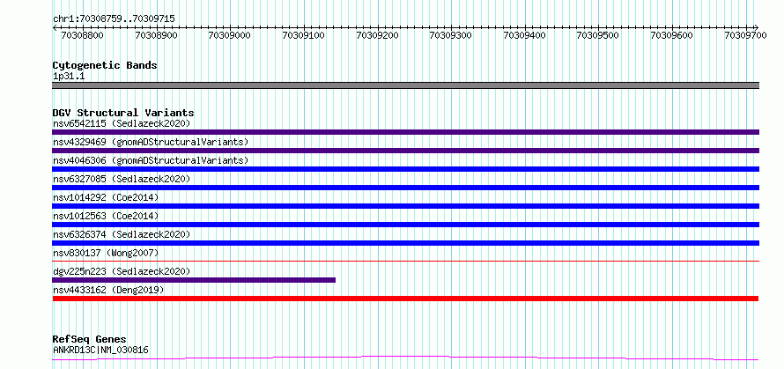
Task: Click ruler position label 70309700
Action: coord(746,35)
